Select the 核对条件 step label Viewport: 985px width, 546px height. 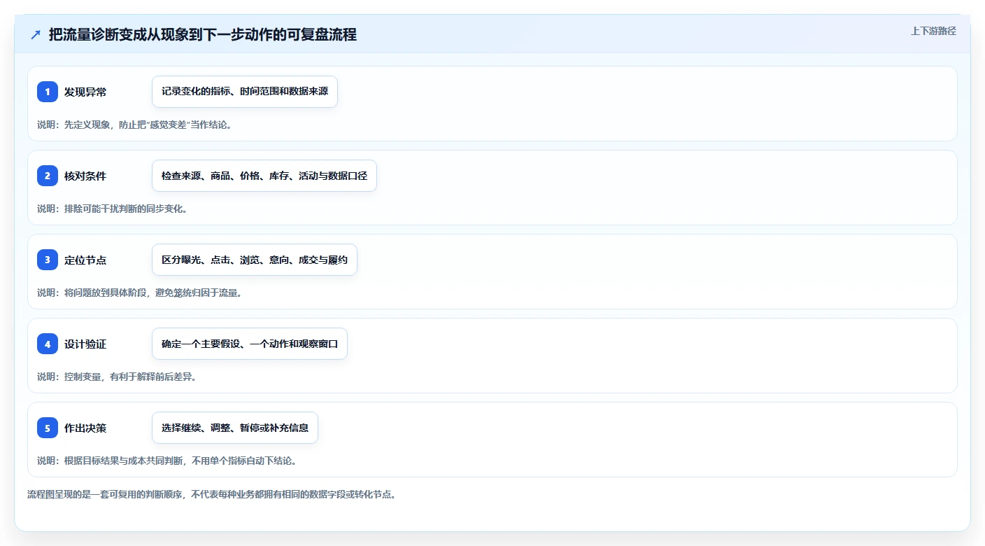[x=85, y=176]
